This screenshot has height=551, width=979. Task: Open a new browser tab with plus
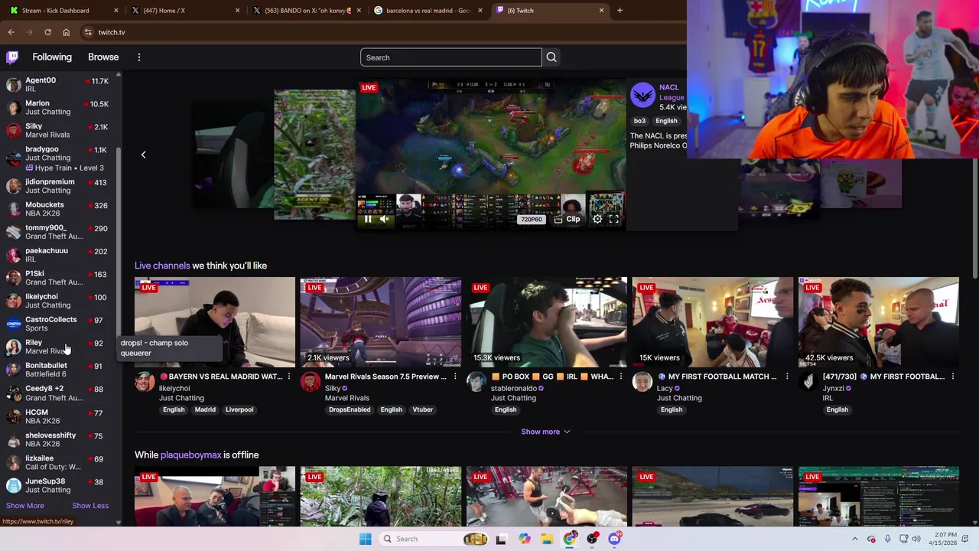[x=620, y=11]
